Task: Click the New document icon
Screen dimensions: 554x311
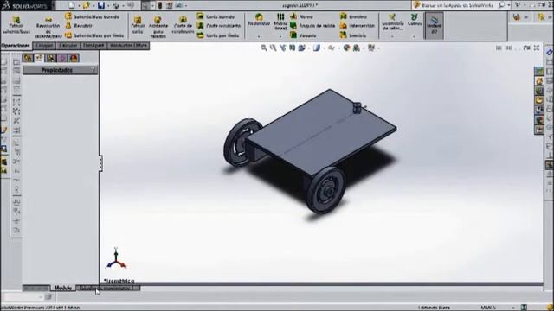Action: pos(72,5)
